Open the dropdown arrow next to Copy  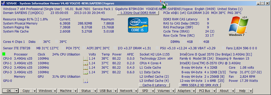[x=35, y=91]
